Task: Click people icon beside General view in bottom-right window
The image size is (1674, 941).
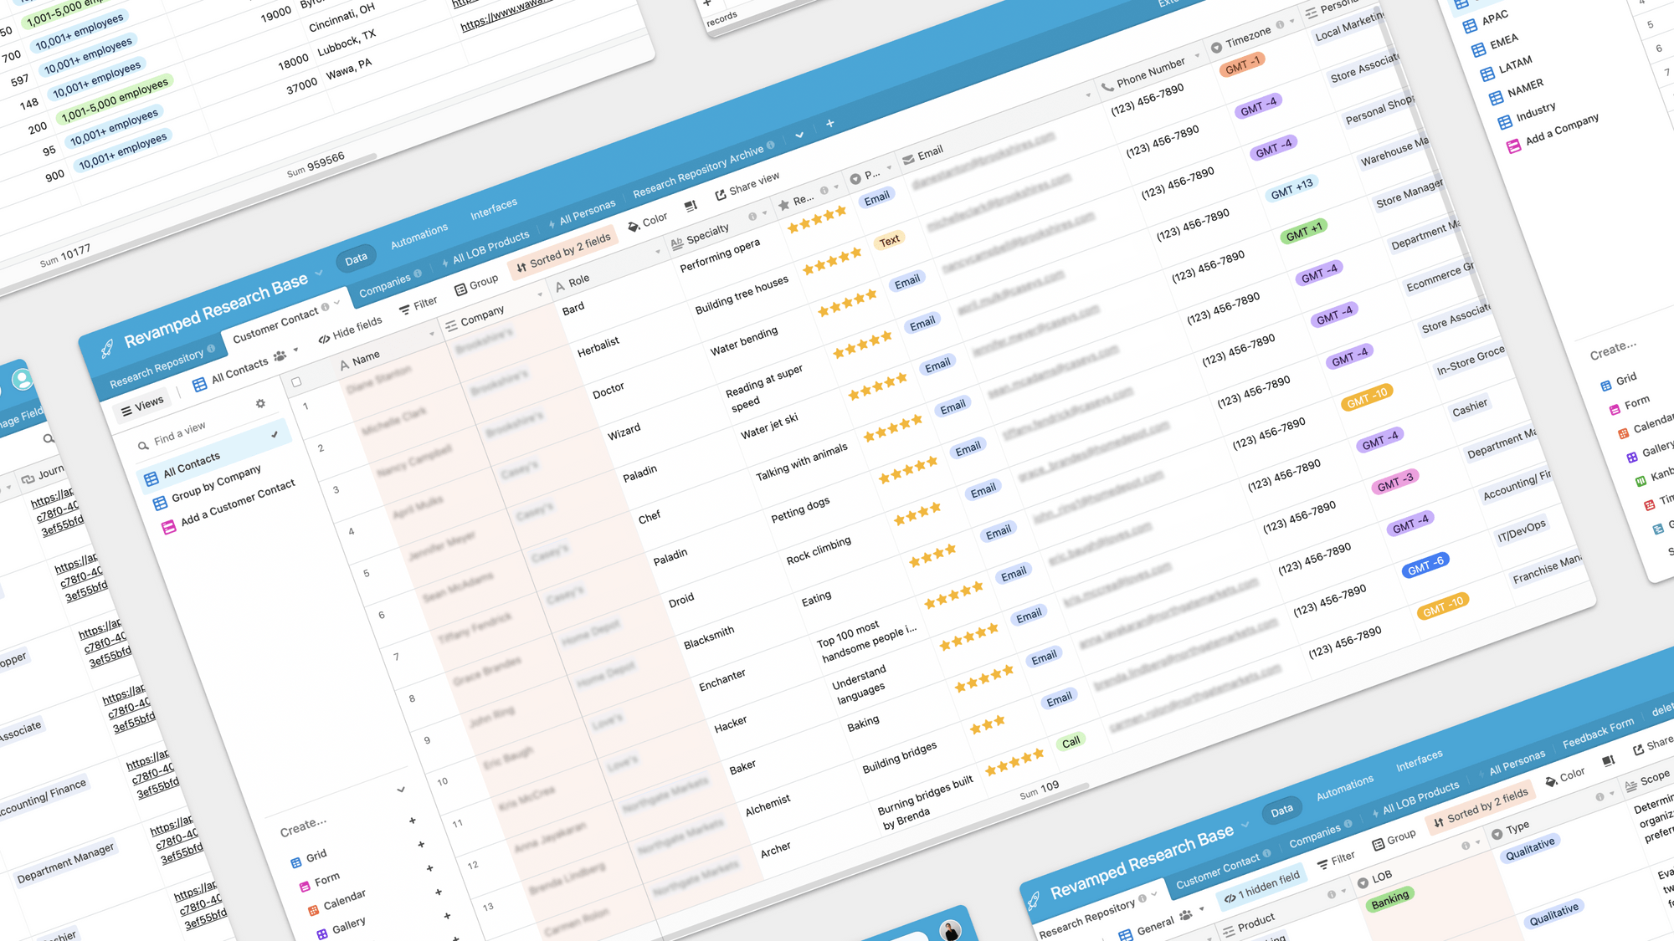Action: (1186, 916)
